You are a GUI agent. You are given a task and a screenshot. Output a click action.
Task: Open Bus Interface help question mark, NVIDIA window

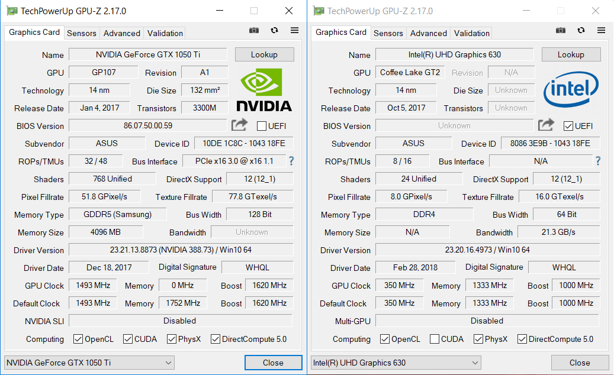click(291, 161)
